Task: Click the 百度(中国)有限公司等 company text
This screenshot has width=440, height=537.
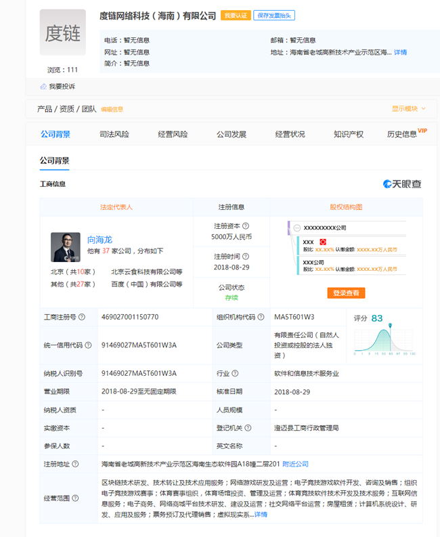Action: 146,284
